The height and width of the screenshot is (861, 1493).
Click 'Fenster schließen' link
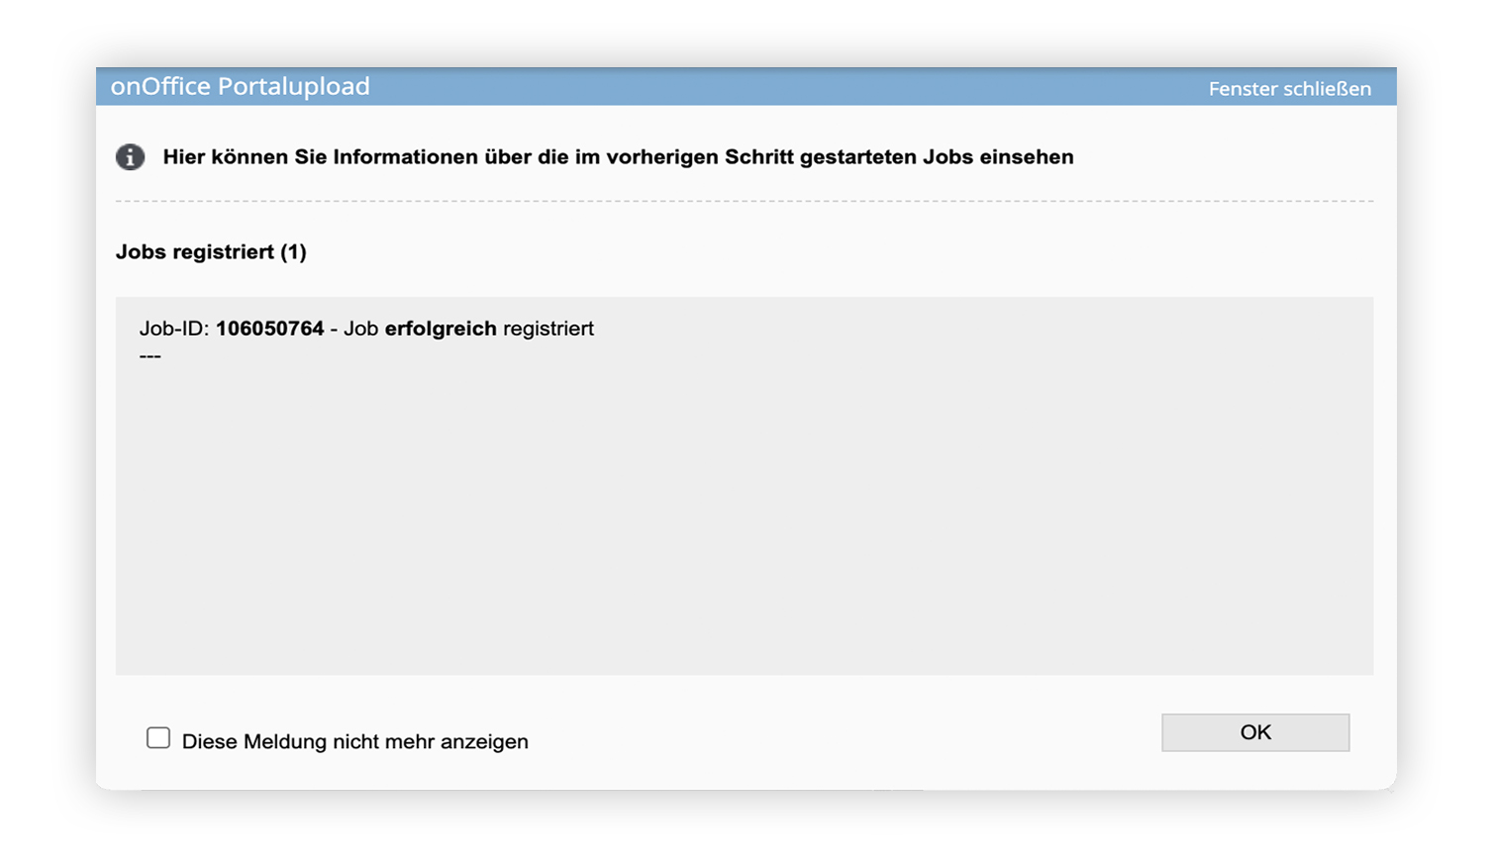tap(1289, 89)
